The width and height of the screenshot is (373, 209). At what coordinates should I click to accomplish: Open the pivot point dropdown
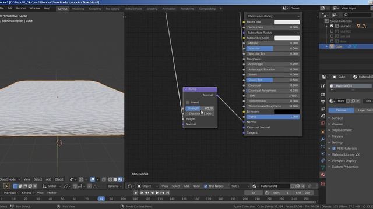click(x=67, y=186)
